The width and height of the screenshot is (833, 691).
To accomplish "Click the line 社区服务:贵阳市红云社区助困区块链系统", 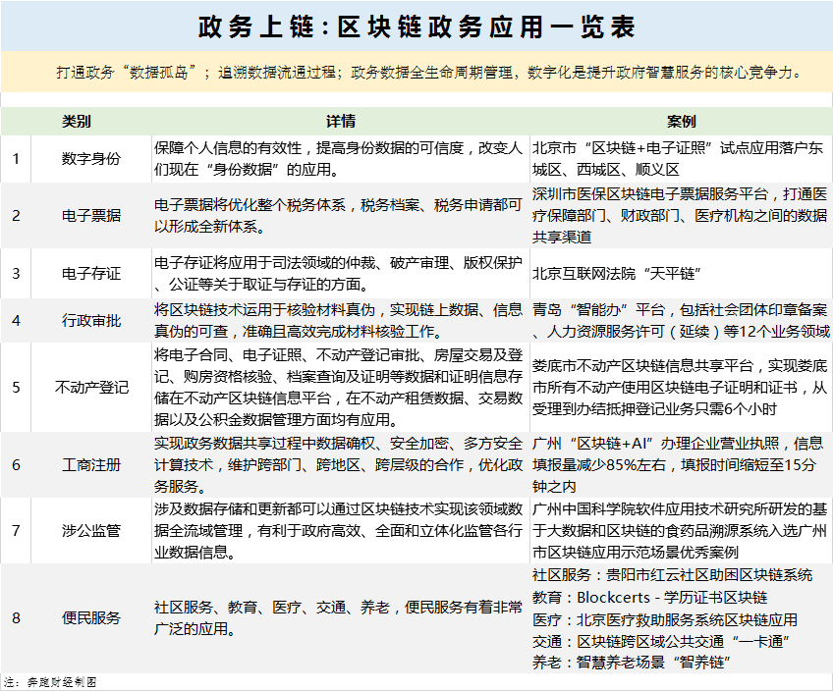I will 672,575.
